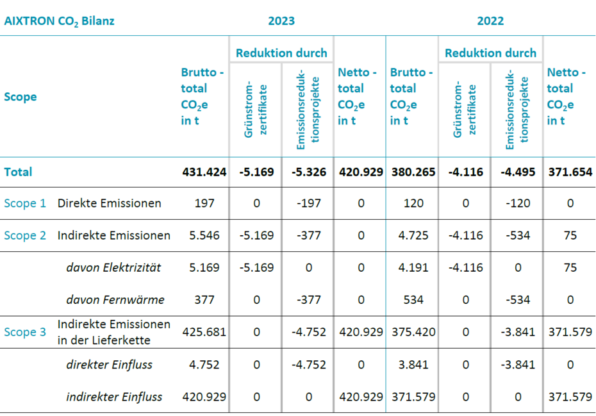Click Scope 1 gross value '197'
This screenshot has width=596, height=416.
tap(204, 203)
